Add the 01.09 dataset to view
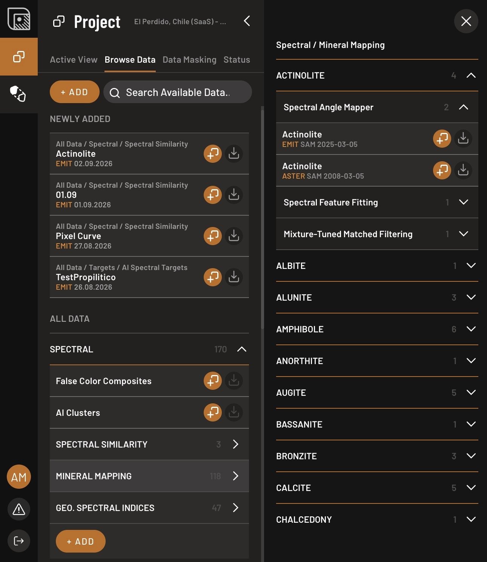The height and width of the screenshot is (562, 487). pos(213,195)
